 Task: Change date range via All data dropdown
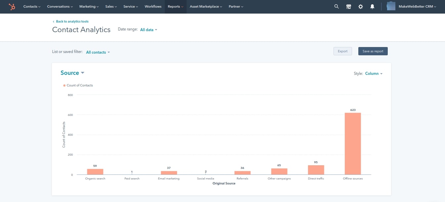(x=149, y=30)
